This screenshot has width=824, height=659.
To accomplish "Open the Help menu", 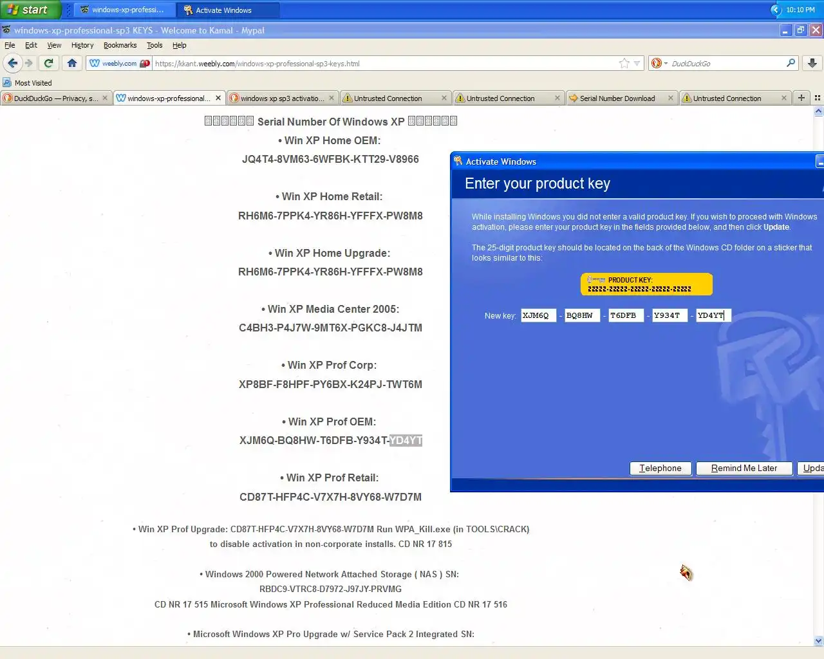I will point(180,45).
